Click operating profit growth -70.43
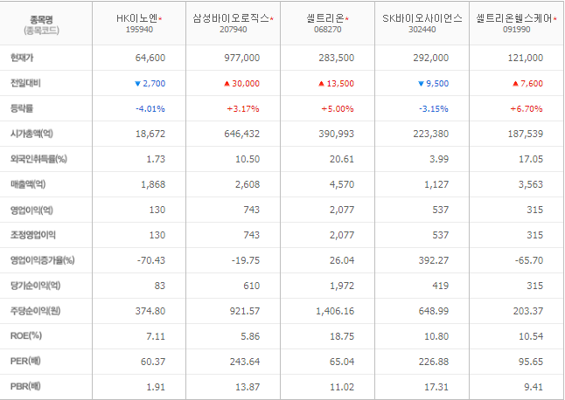This screenshot has height=400, width=565. point(151,260)
